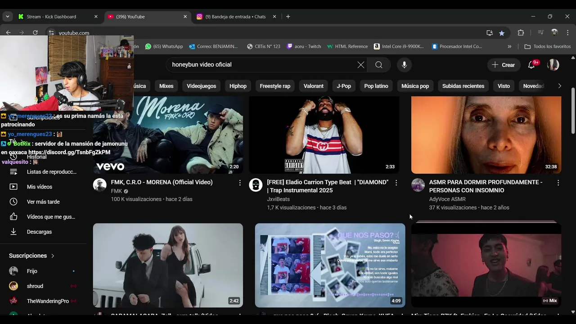The width and height of the screenshot is (576, 324).
Task: Select the Música pop filter chip
Action: pyautogui.click(x=415, y=86)
